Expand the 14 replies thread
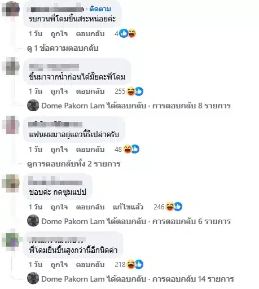The width and height of the screenshot is (259, 289). pyautogui.click(x=138, y=279)
